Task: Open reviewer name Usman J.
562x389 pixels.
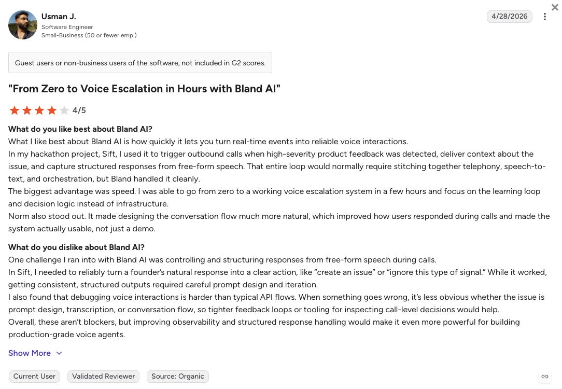Action: point(59,17)
